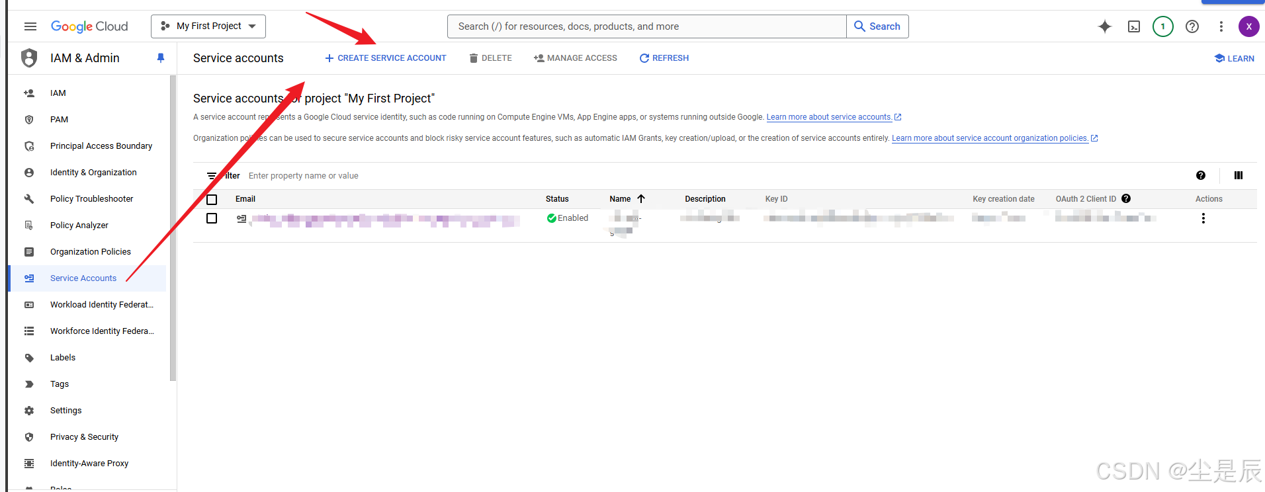Click the IAM add-person sidebar icon

click(29, 93)
